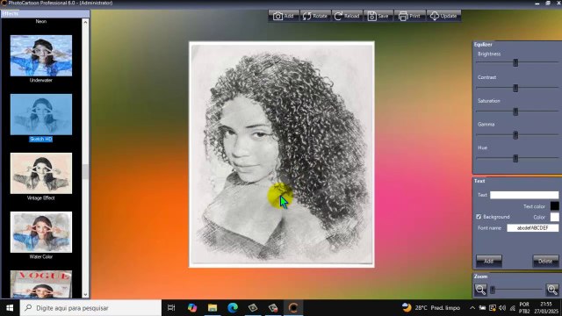Image resolution: width=562 pixels, height=316 pixels.
Task: Click the zoom in magnifier icon
Action: (552, 290)
